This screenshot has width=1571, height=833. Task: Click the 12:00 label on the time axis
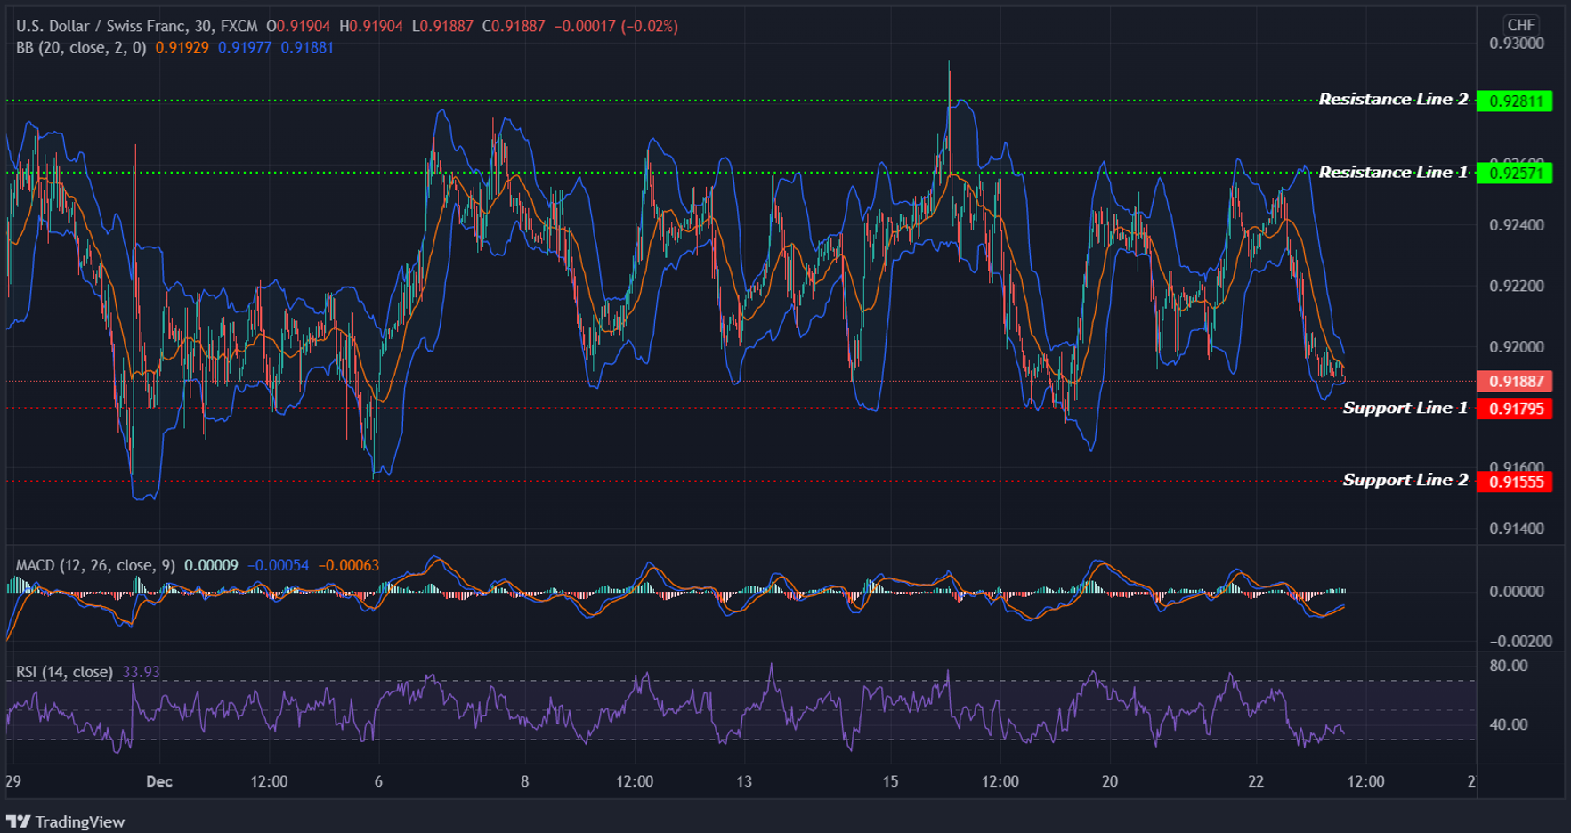(x=270, y=781)
